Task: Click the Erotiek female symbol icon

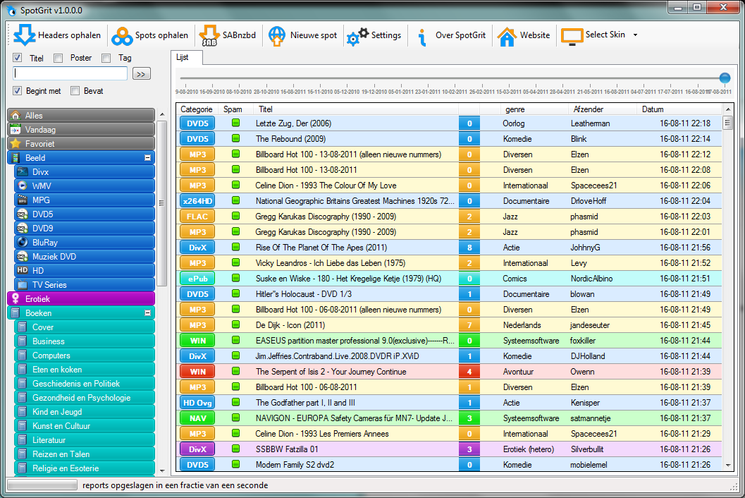Action: pos(16,298)
